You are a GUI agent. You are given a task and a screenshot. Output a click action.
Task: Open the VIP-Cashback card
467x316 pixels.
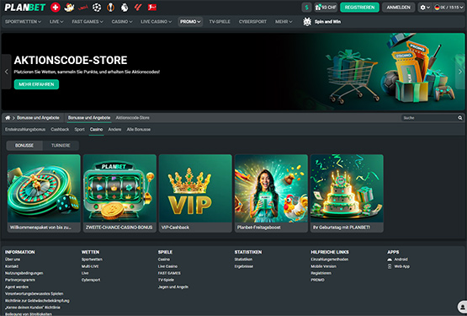click(x=195, y=193)
